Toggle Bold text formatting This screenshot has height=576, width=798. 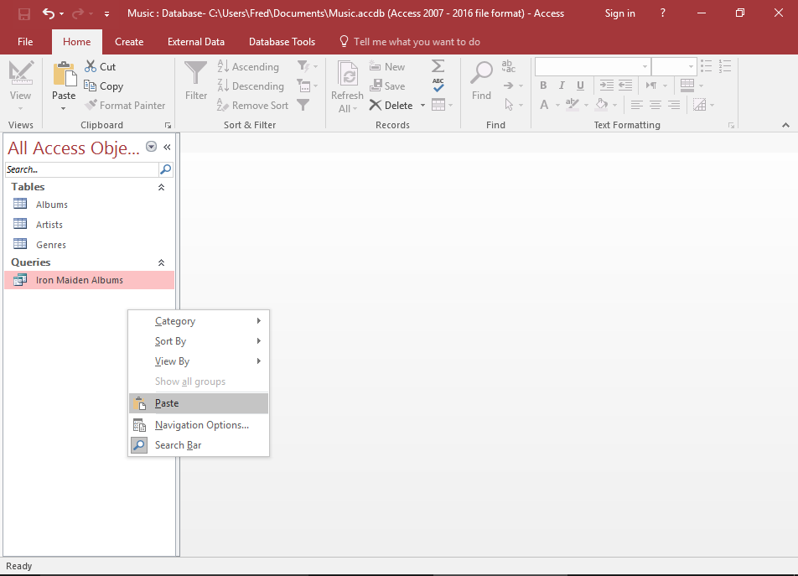[x=543, y=86]
